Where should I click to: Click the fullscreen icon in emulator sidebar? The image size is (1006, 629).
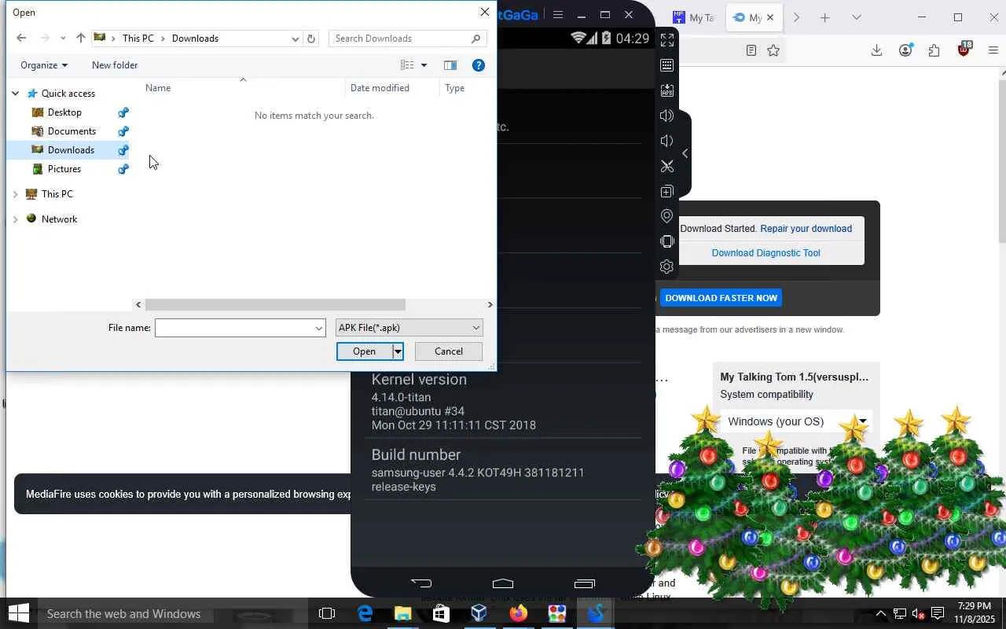(667, 40)
